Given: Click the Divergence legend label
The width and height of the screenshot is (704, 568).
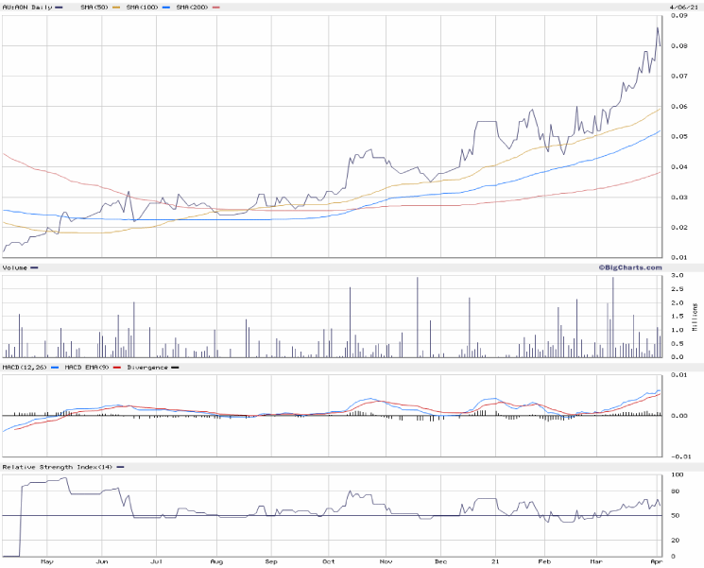Looking at the screenshot, I should click(x=146, y=367).
